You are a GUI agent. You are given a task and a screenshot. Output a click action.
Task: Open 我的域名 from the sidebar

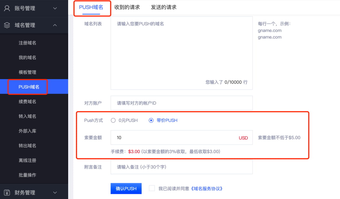point(27,57)
